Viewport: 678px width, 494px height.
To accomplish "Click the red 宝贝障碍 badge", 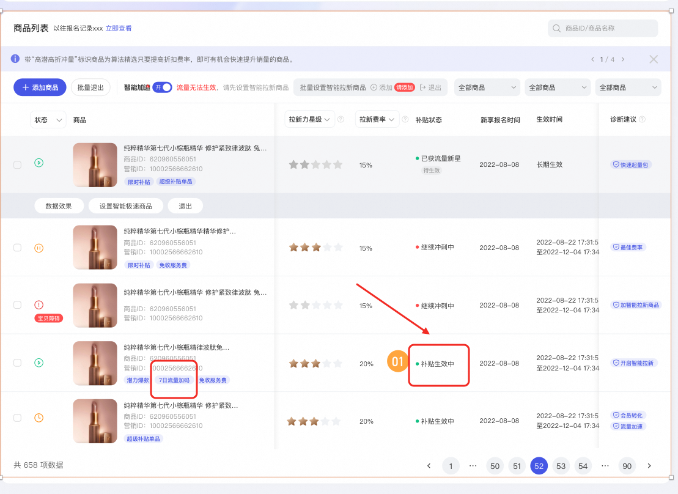I will [49, 319].
